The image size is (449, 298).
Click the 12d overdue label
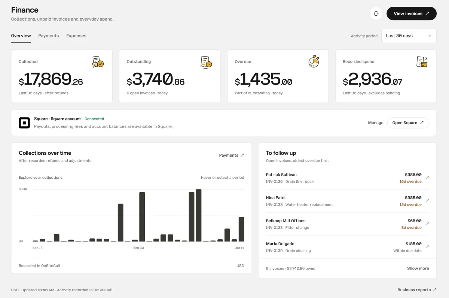click(410, 205)
